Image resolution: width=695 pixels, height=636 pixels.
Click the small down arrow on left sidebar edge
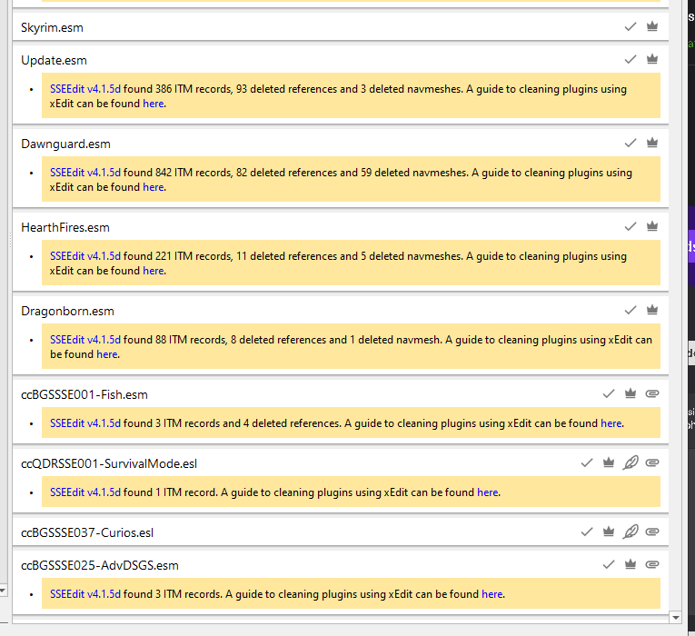[x=2, y=591]
